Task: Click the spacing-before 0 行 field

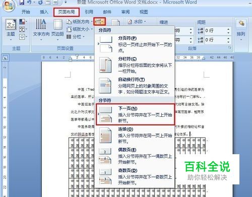Action: click(x=215, y=31)
